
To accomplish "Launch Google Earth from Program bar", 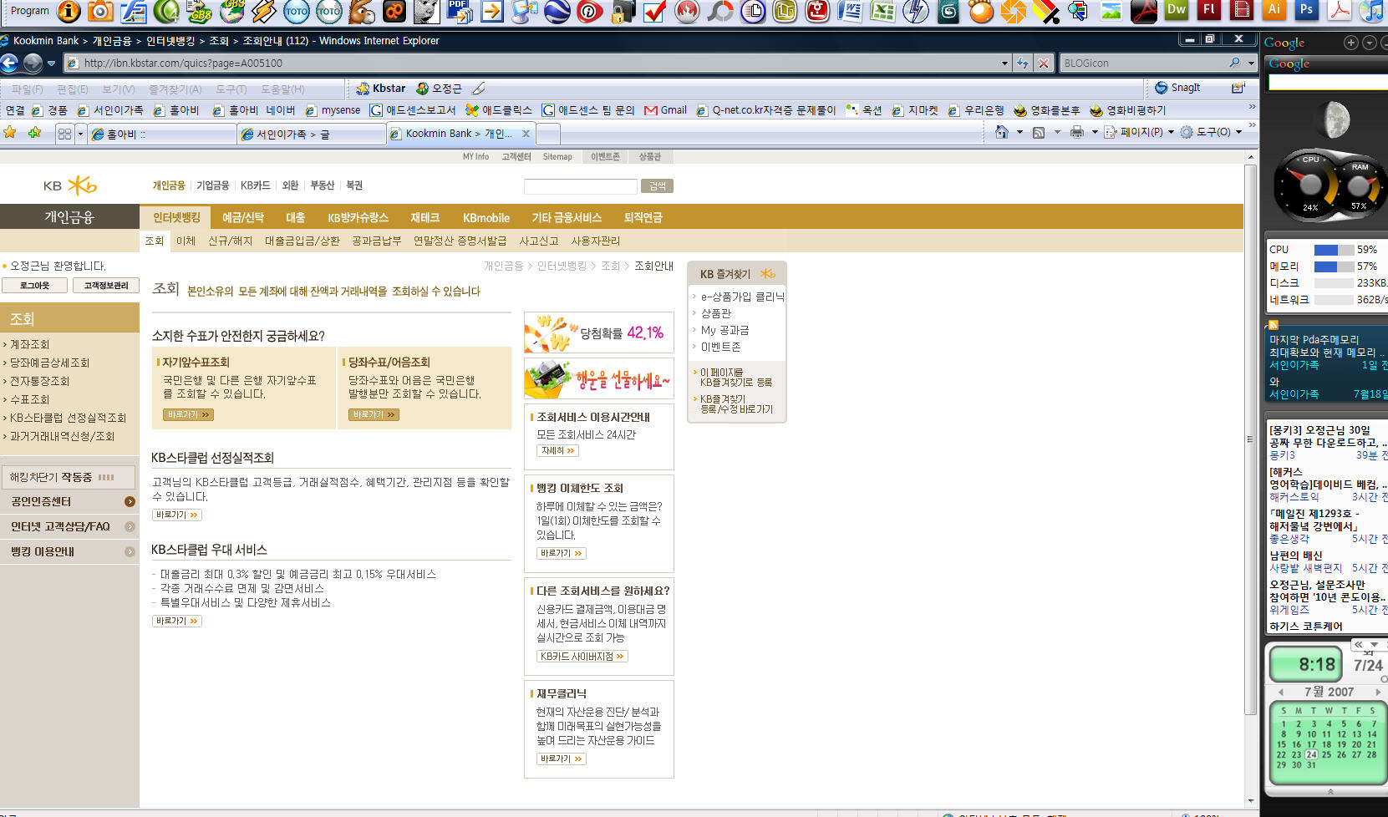I will [x=557, y=11].
